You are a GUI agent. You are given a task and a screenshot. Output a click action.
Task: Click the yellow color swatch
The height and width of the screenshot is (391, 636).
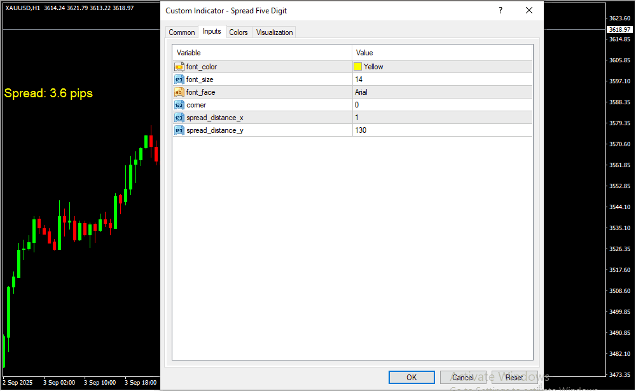358,67
